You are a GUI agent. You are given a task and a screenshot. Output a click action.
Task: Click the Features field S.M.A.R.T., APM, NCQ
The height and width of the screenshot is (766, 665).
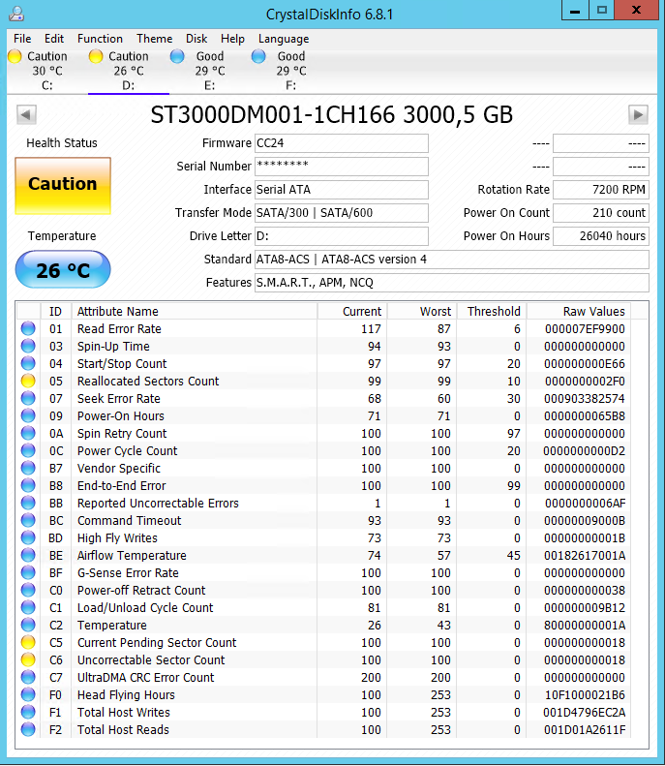pos(452,283)
